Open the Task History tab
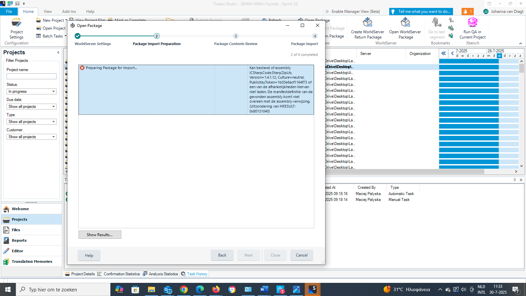Image resolution: width=526 pixels, height=296 pixels. (194, 274)
